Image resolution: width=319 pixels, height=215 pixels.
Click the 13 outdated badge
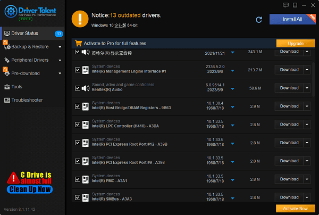pyautogui.click(x=59, y=34)
